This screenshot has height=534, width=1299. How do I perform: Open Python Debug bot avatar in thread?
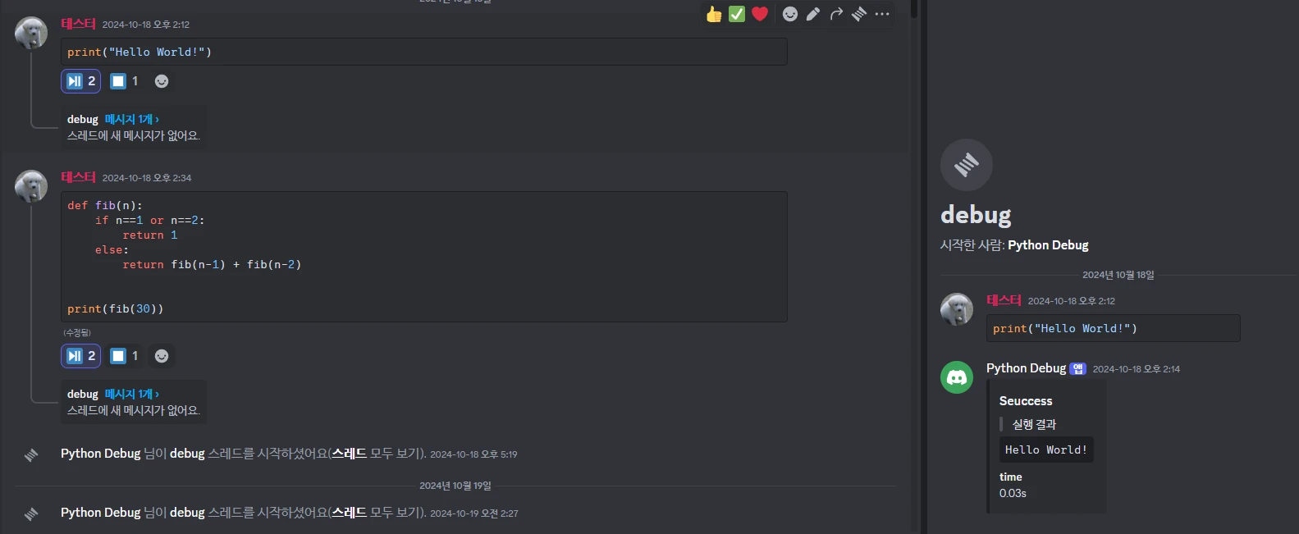point(957,377)
